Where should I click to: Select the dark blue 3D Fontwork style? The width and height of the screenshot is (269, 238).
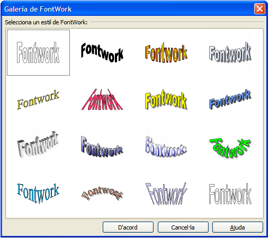click(x=102, y=147)
